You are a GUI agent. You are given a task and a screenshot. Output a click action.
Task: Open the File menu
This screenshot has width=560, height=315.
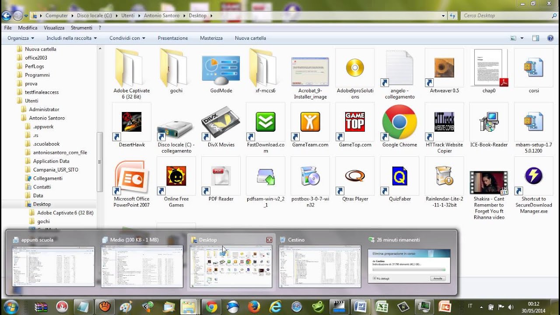[8, 28]
